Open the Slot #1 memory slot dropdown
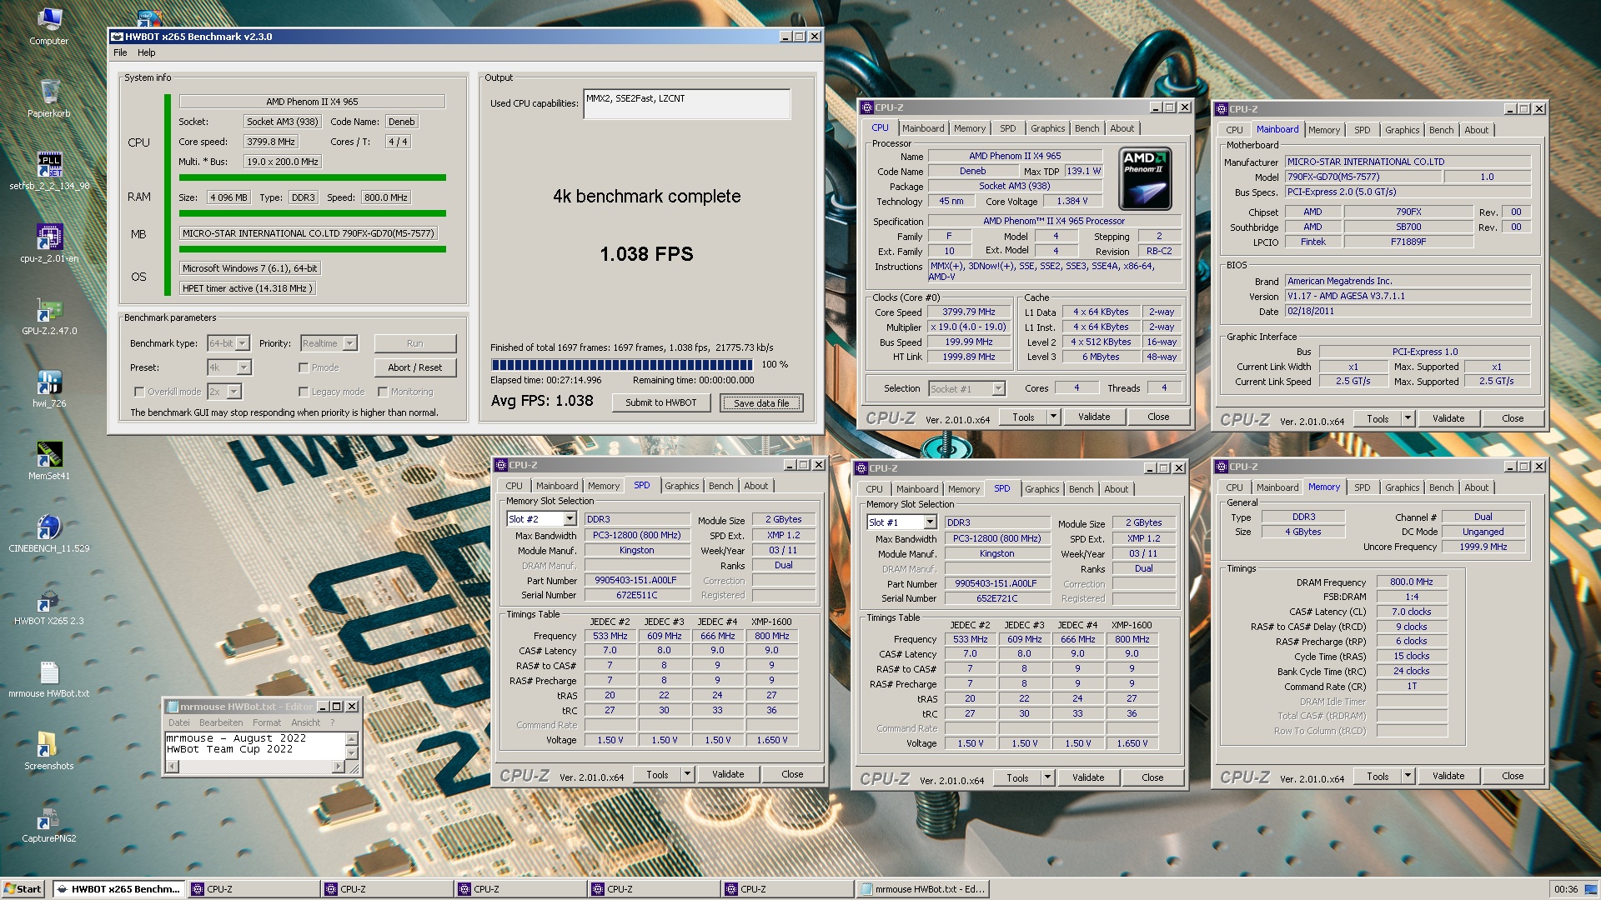Image resolution: width=1601 pixels, height=900 pixels. click(930, 522)
